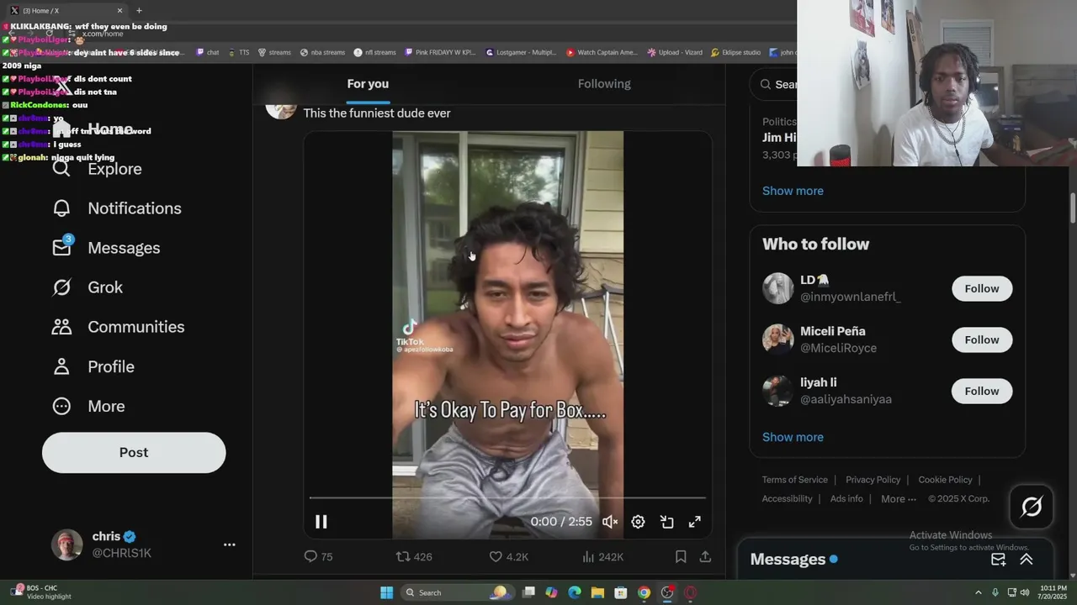Open the Eklipse studio bookmark

pos(735,52)
